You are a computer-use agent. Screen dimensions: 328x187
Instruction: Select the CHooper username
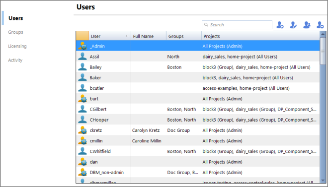click(x=99, y=120)
